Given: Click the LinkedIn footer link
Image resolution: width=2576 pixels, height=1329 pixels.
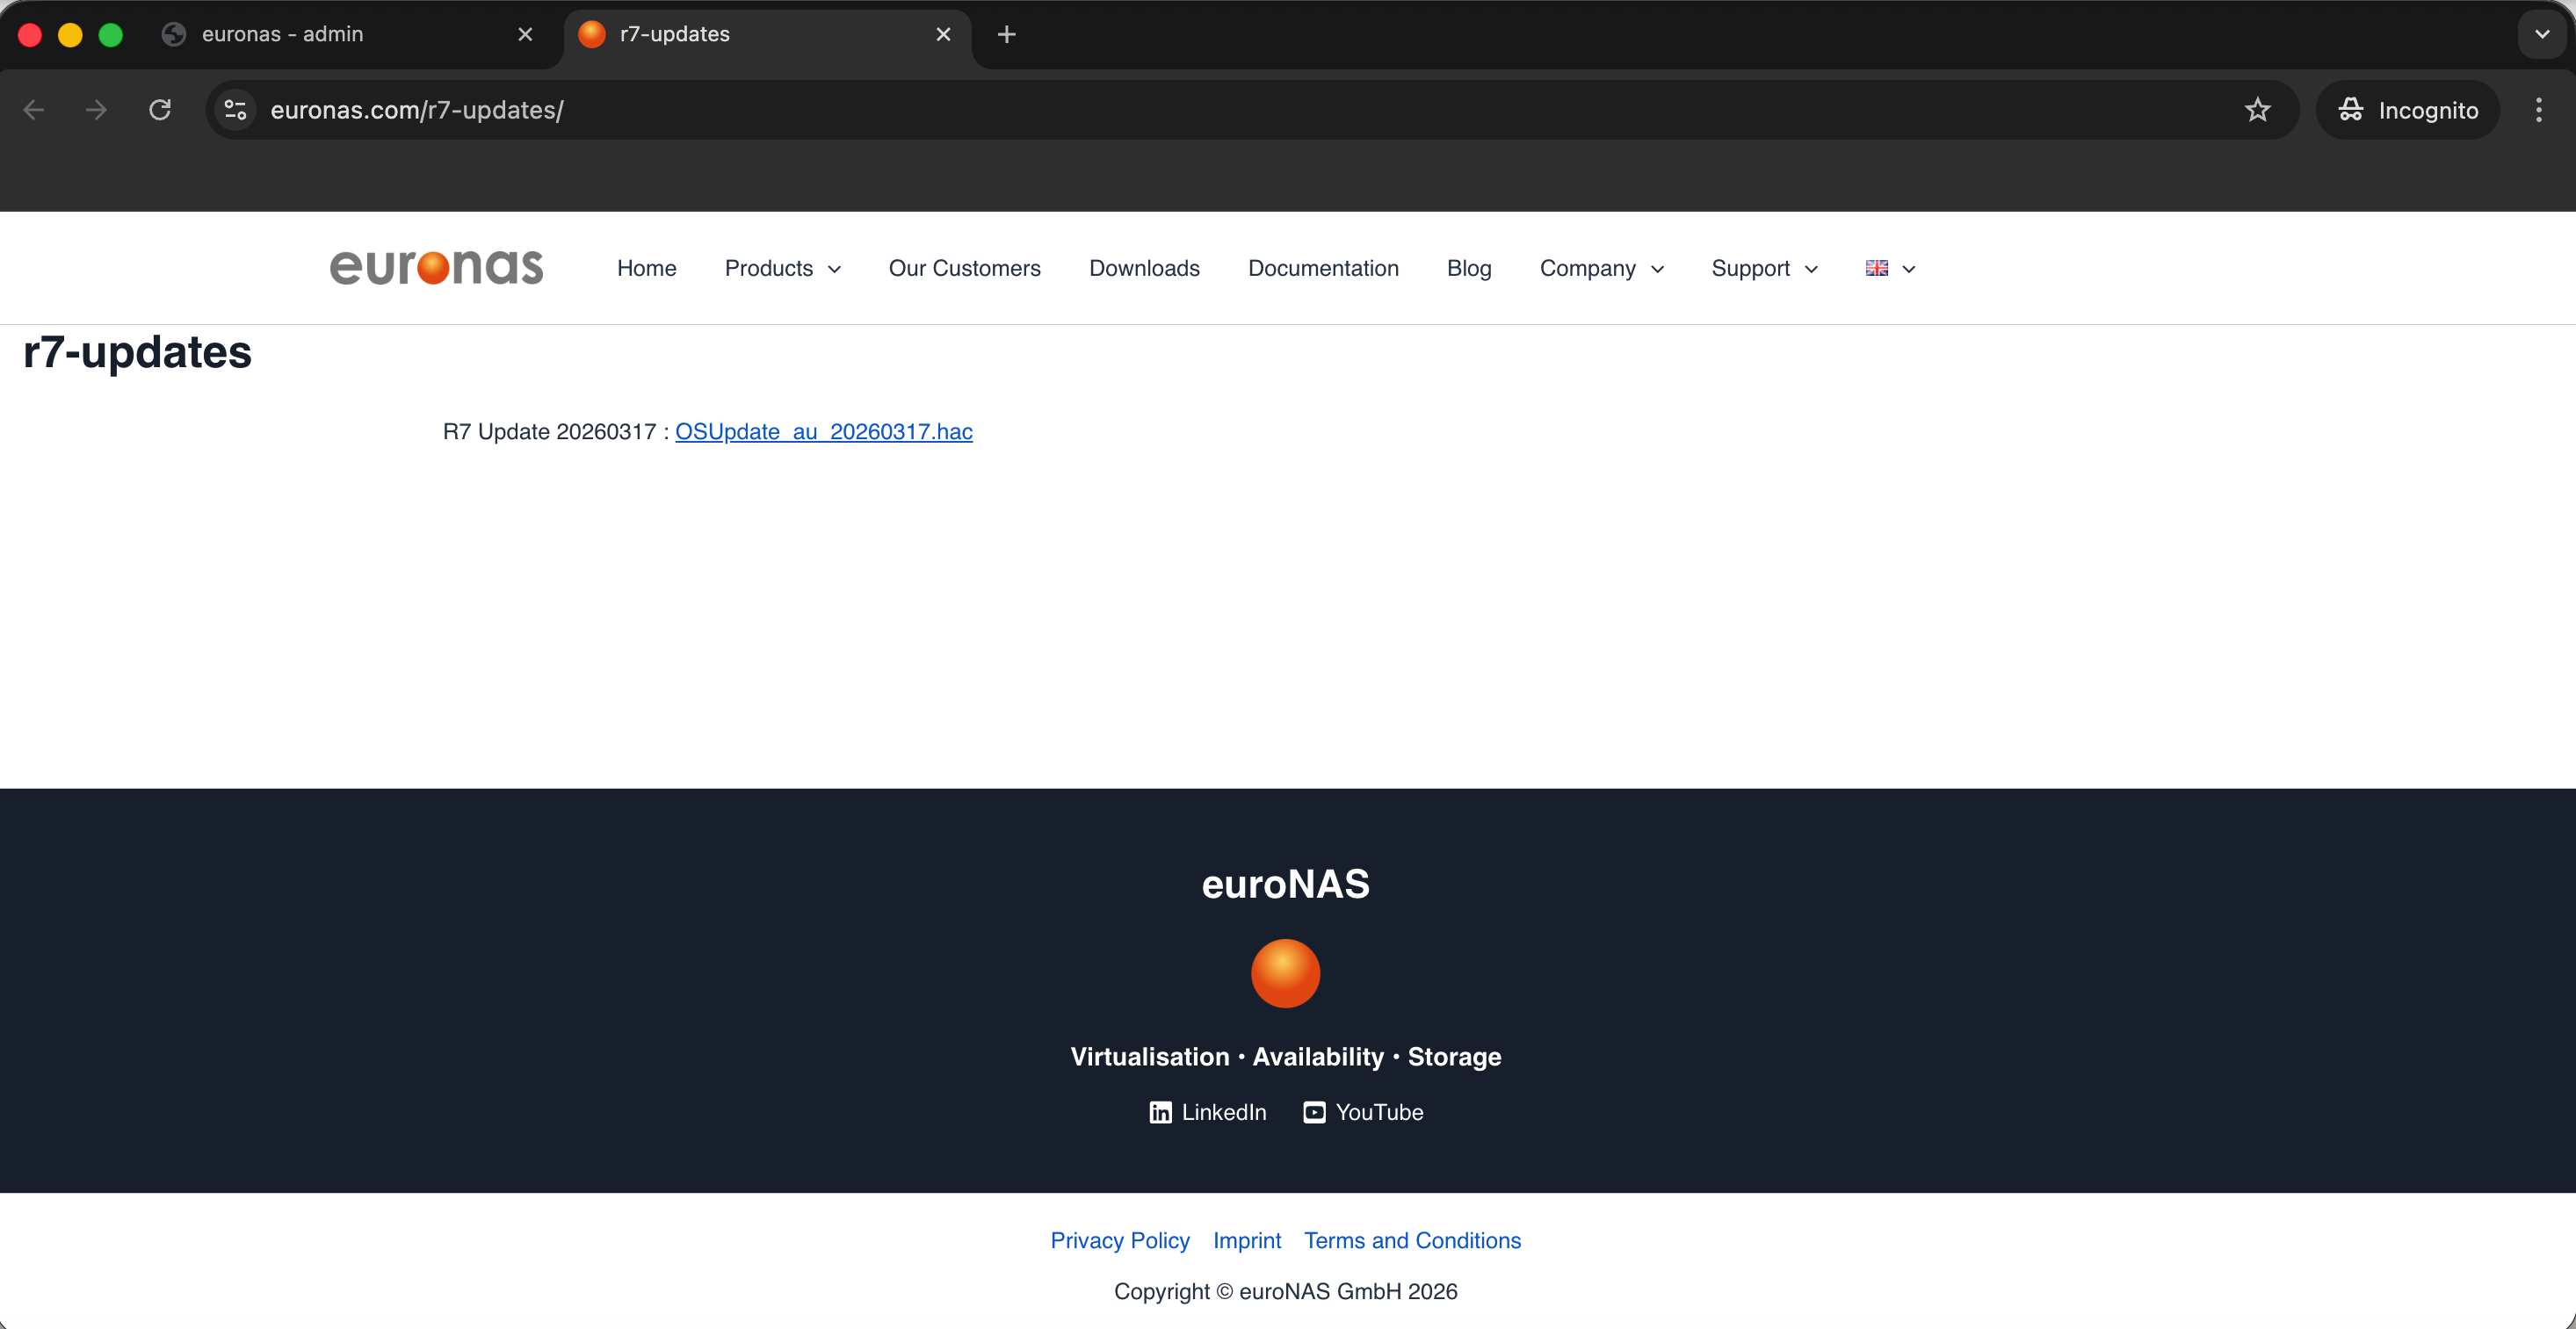Looking at the screenshot, I should (x=1207, y=1112).
